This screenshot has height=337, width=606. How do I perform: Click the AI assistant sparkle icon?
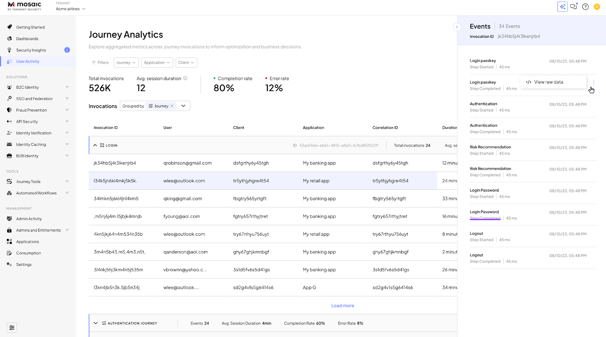pos(562,7)
